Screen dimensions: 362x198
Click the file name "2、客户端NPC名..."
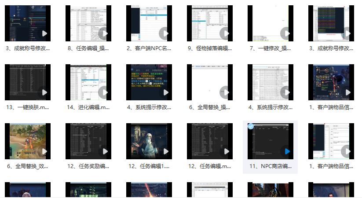click(149, 48)
